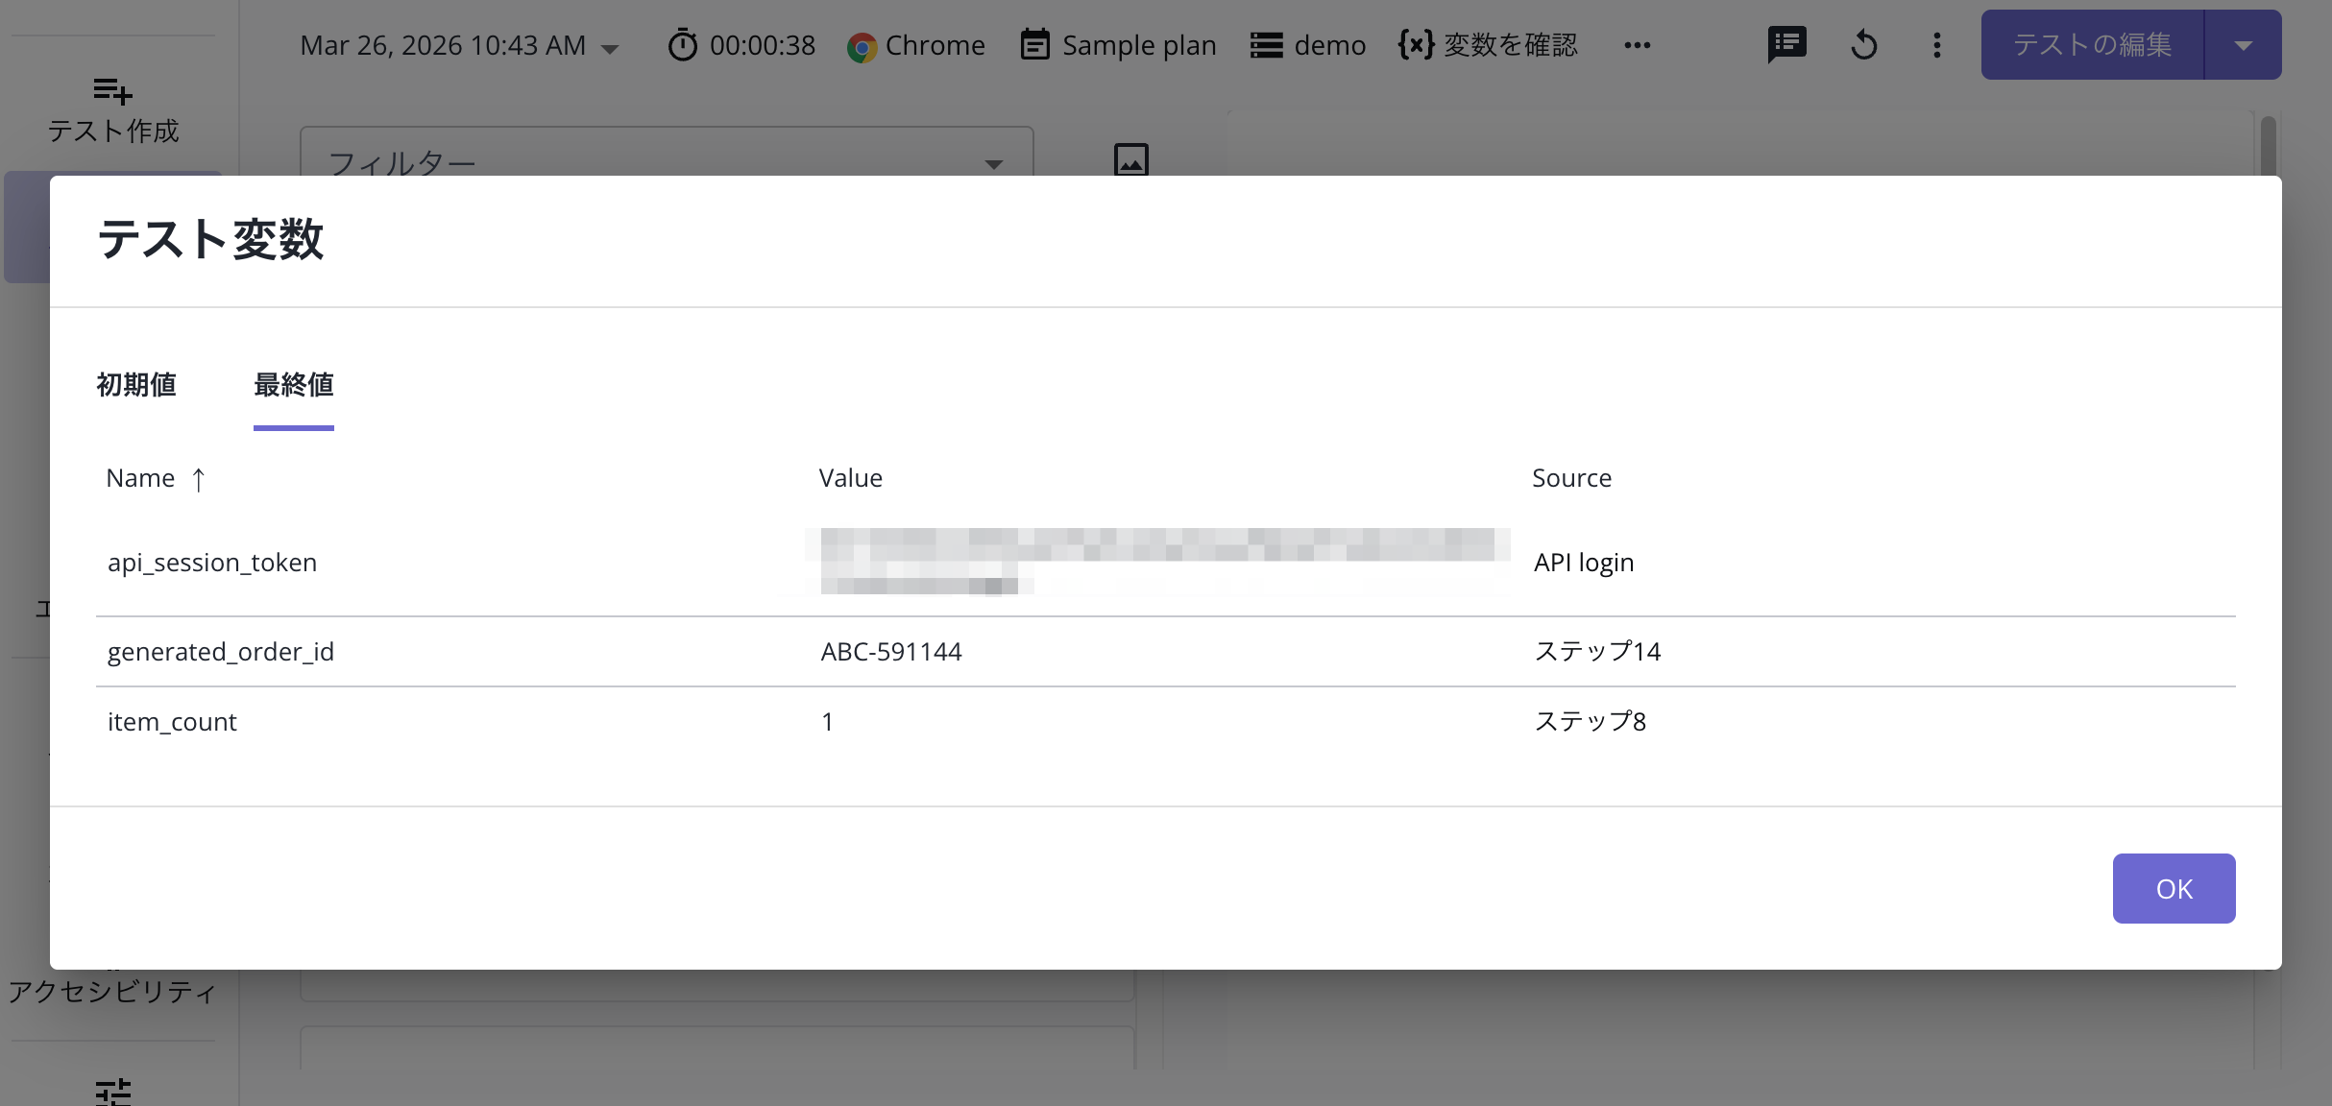Click the テストの編集 button
The width and height of the screenshot is (2332, 1106).
(x=2092, y=45)
